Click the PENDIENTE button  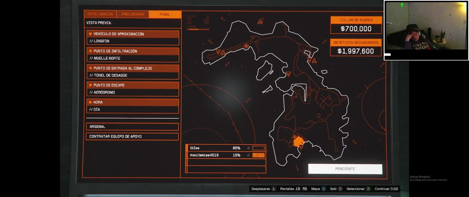pos(345,169)
